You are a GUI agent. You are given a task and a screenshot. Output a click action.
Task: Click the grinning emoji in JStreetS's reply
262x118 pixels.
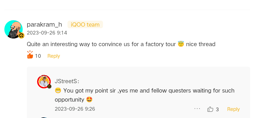(58, 91)
